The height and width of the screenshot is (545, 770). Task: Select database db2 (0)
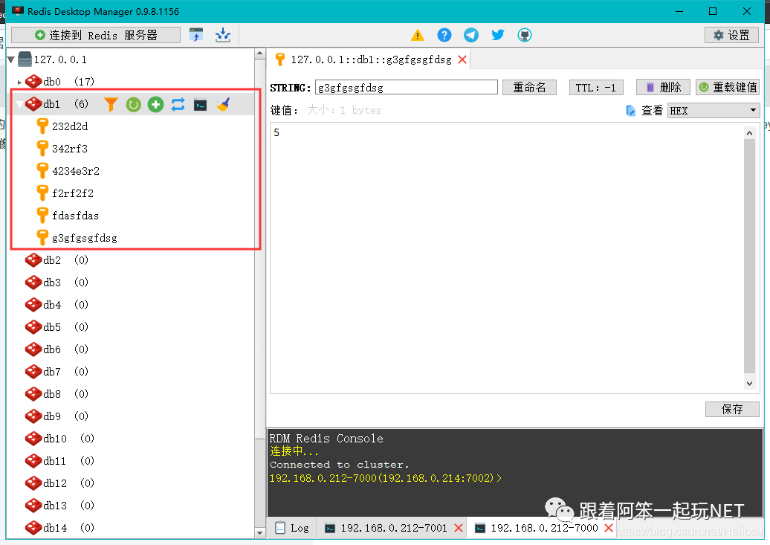(x=66, y=260)
